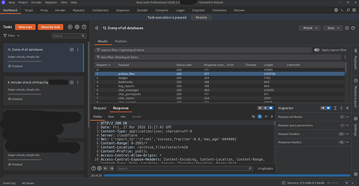Open the embedded browser globe icon

336,10
